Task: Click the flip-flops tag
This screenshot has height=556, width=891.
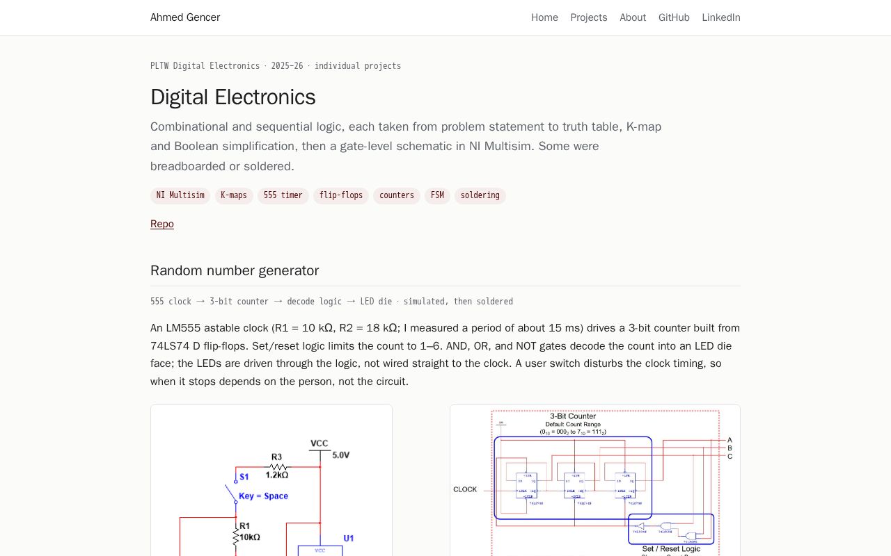Action: tap(341, 195)
